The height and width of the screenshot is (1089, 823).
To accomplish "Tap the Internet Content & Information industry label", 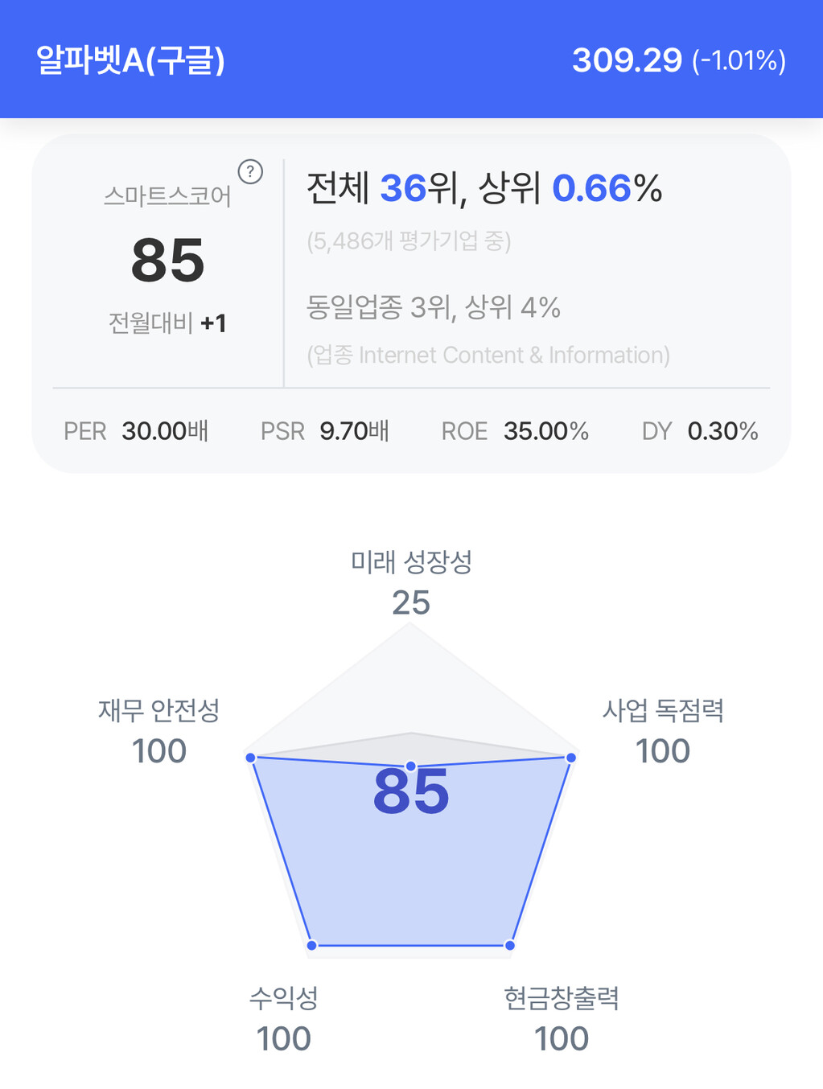I will (x=488, y=355).
